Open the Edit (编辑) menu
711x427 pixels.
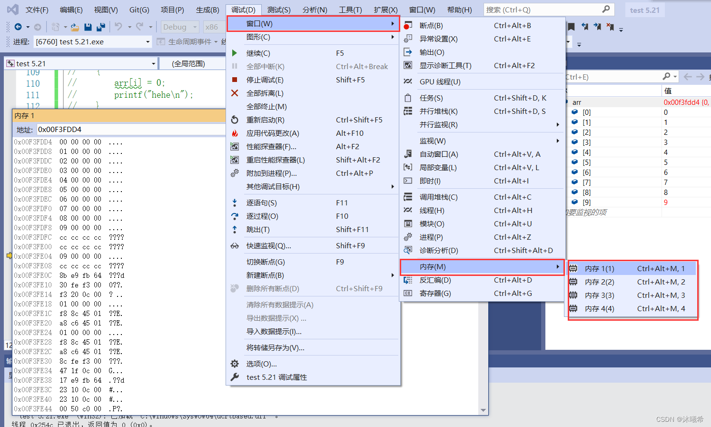71,10
